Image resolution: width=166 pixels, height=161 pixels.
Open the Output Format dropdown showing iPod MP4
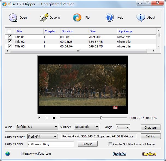42,137
